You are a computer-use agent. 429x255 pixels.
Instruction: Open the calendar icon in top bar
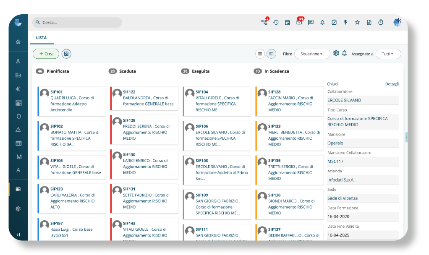pos(288,23)
